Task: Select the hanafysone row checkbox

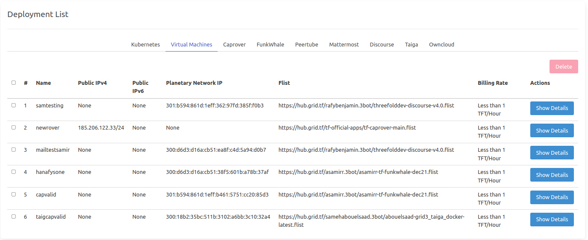Action: point(14,172)
